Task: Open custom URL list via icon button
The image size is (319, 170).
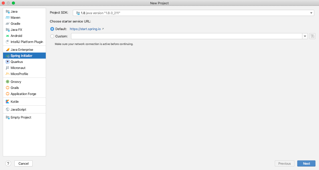Action: [x=312, y=36]
